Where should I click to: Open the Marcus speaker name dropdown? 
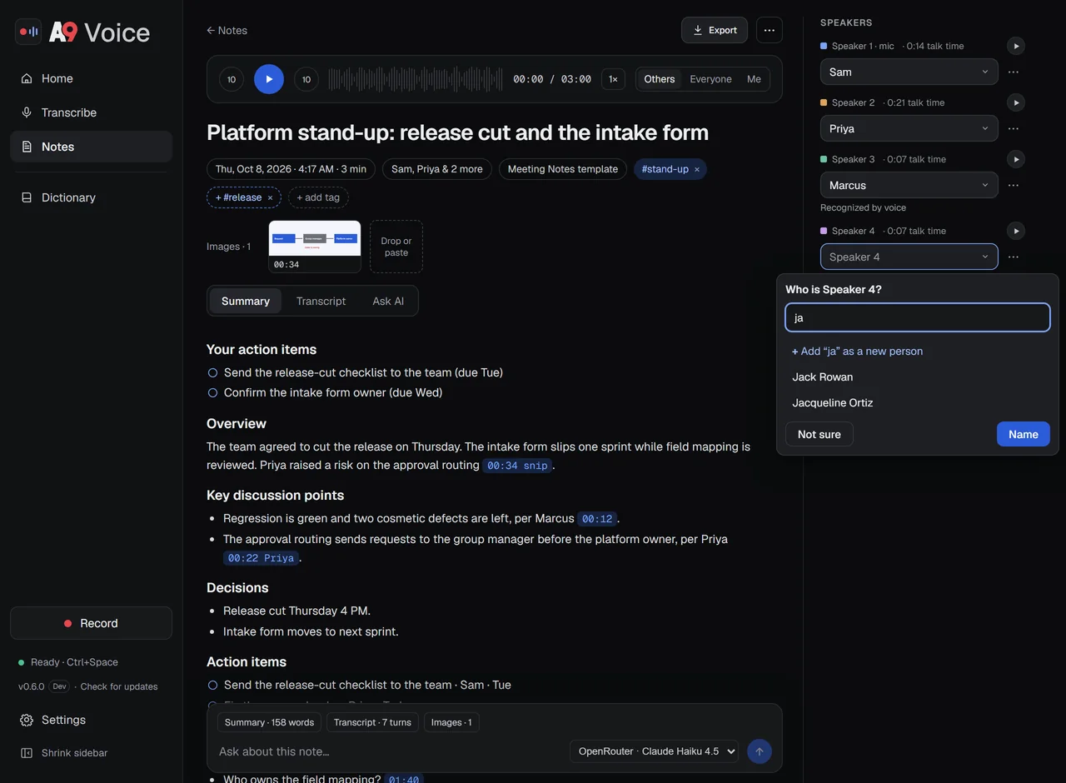[x=909, y=185]
